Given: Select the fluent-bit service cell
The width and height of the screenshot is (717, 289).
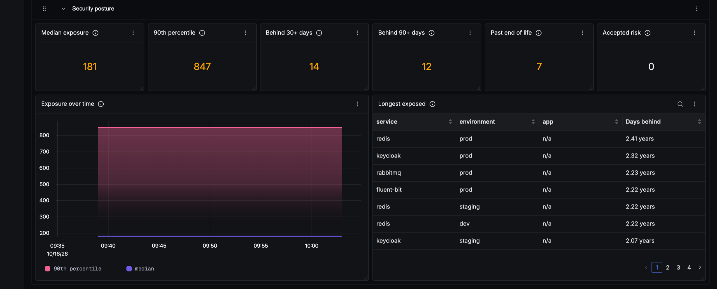Looking at the screenshot, I should (x=389, y=190).
